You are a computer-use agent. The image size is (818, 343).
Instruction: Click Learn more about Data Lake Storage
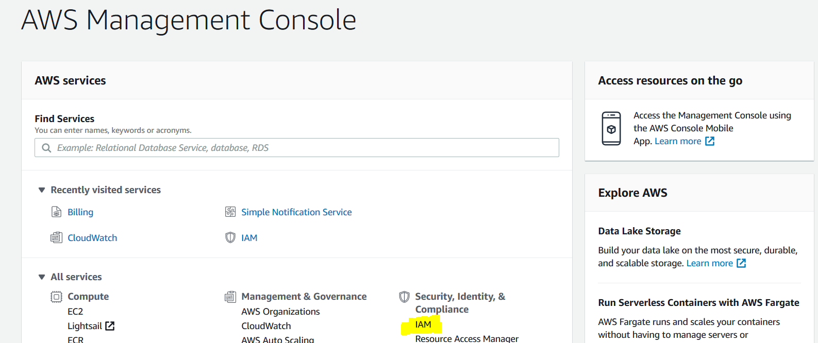(x=709, y=263)
